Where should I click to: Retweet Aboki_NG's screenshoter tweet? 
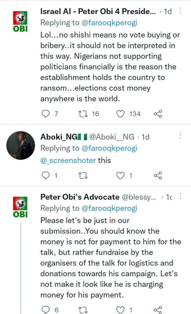tap(82, 175)
